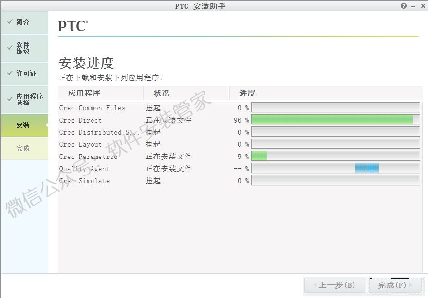Click the 状况 column header
The image size is (428, 298).
tap(161, 93)
